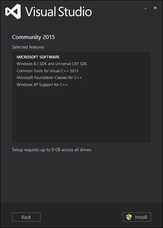Click the setup requires 9 GB message
The image size is (163, 228).
pos(52,150)
